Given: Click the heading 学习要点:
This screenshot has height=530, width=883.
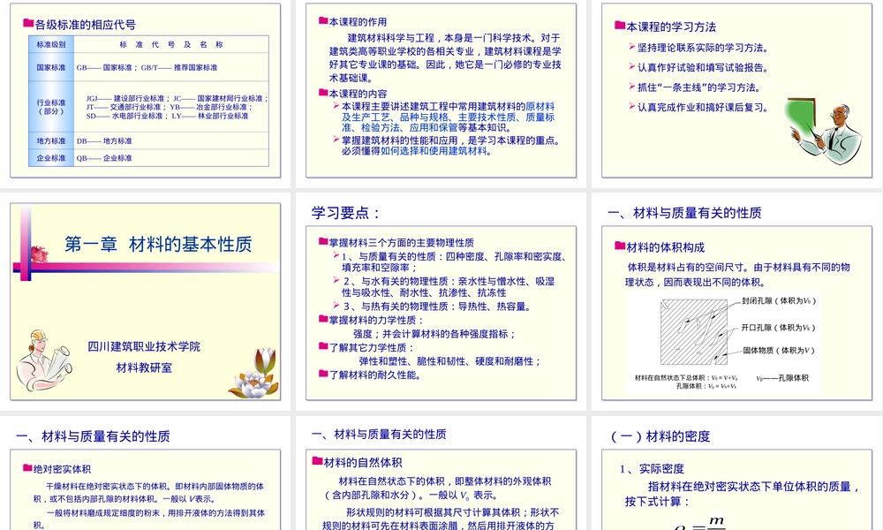Looking at the screenshot, I should coord(346,213).
